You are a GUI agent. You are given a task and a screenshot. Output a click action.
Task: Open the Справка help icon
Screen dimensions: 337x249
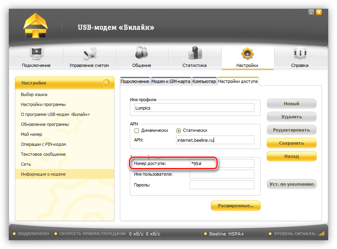coord(299,54)
